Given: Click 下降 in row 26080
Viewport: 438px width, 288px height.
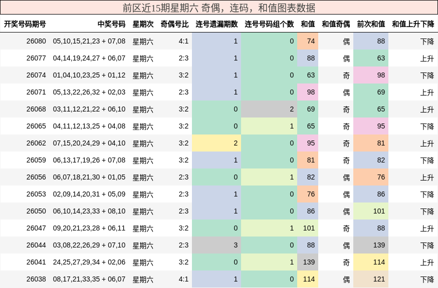Looking at the screenshot, I should 427,41.
